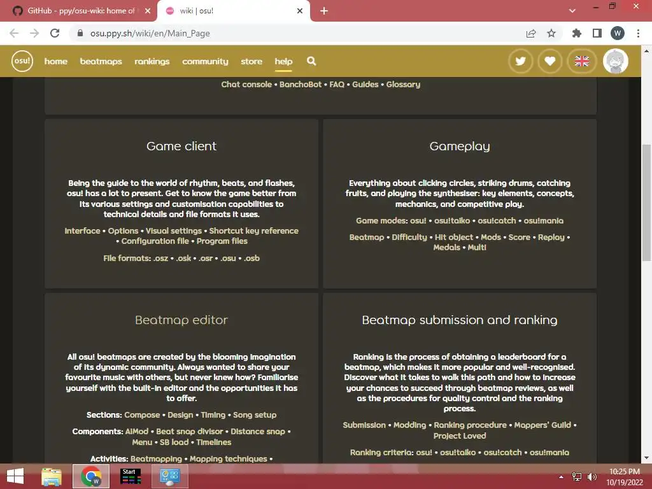The image size is (652, 489).
Task: Expand the tab search chevron
Action: point(572,11)
